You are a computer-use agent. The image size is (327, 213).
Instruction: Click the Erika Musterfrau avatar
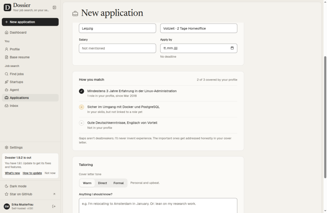[7, 206]
